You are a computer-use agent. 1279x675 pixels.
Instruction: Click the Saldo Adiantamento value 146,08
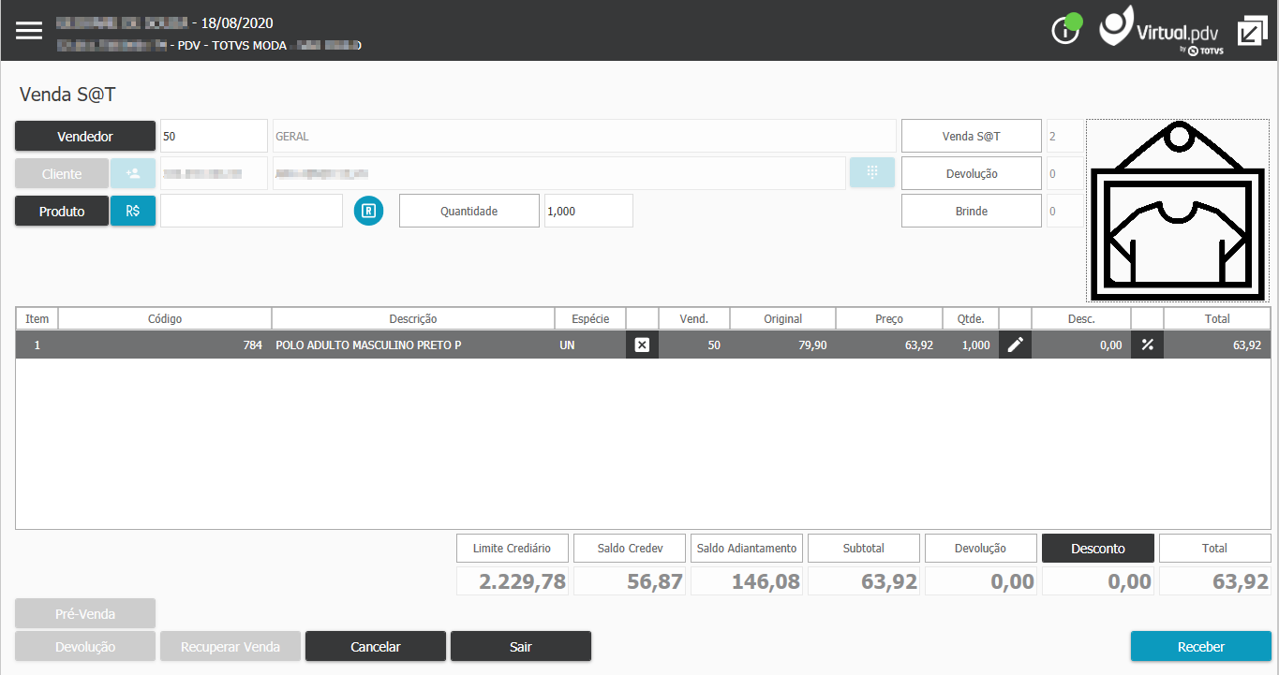tap(747, 581)
